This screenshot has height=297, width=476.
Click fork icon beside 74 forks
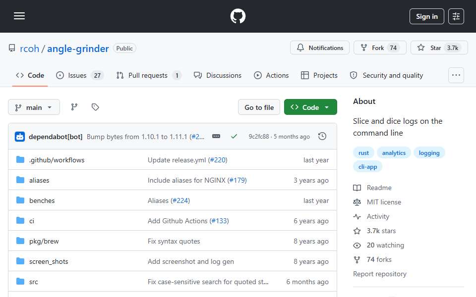(x=357, y=260)
